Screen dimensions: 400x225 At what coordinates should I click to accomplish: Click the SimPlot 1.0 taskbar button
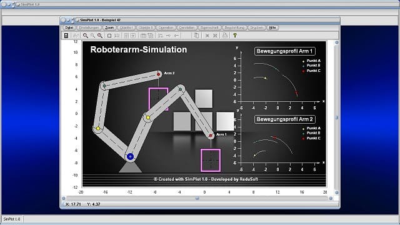[x=12, y=219]
